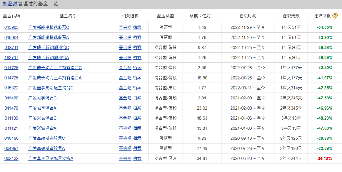Open 广发兴诚混合A fund name link
Viewport: 342px width, 172px height.
point(42,128)
